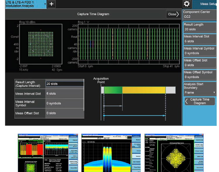Click the carrier versus symbol trace graph

point(129,44)
